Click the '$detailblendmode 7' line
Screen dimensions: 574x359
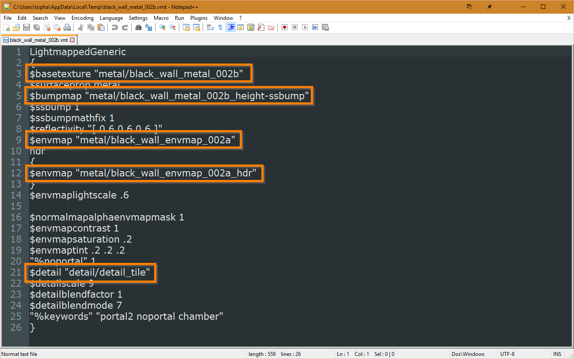pos(76,306)
